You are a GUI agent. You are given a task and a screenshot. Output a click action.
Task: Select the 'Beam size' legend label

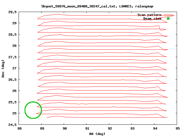click(152, 19)
